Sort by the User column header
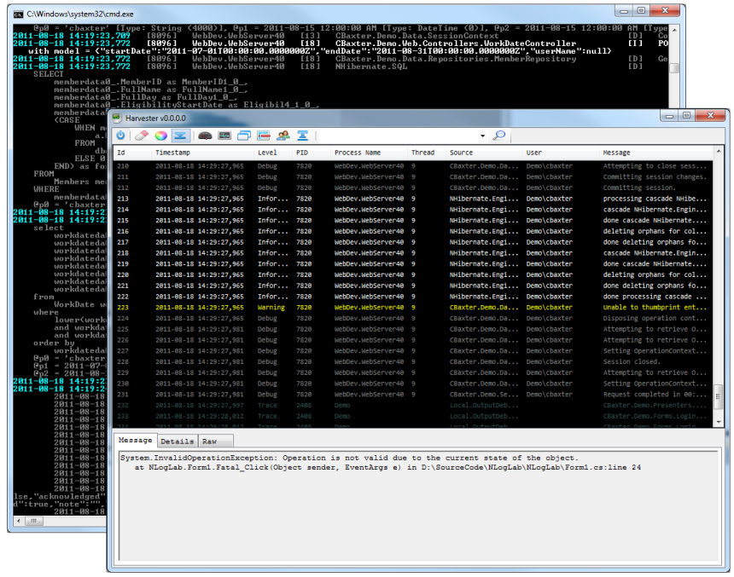Screen dimensions: 734x577 coord(562,153)
